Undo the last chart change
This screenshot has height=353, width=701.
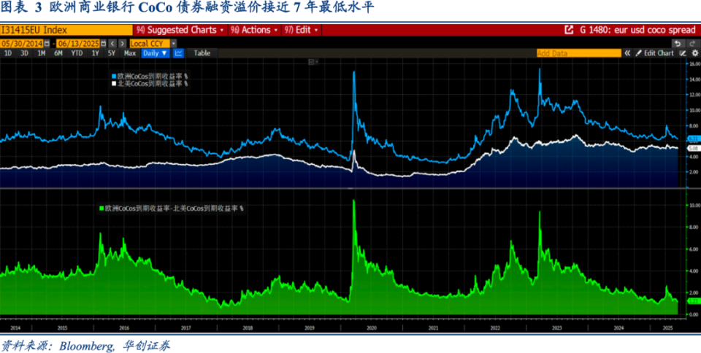click(x=678, y=43)
